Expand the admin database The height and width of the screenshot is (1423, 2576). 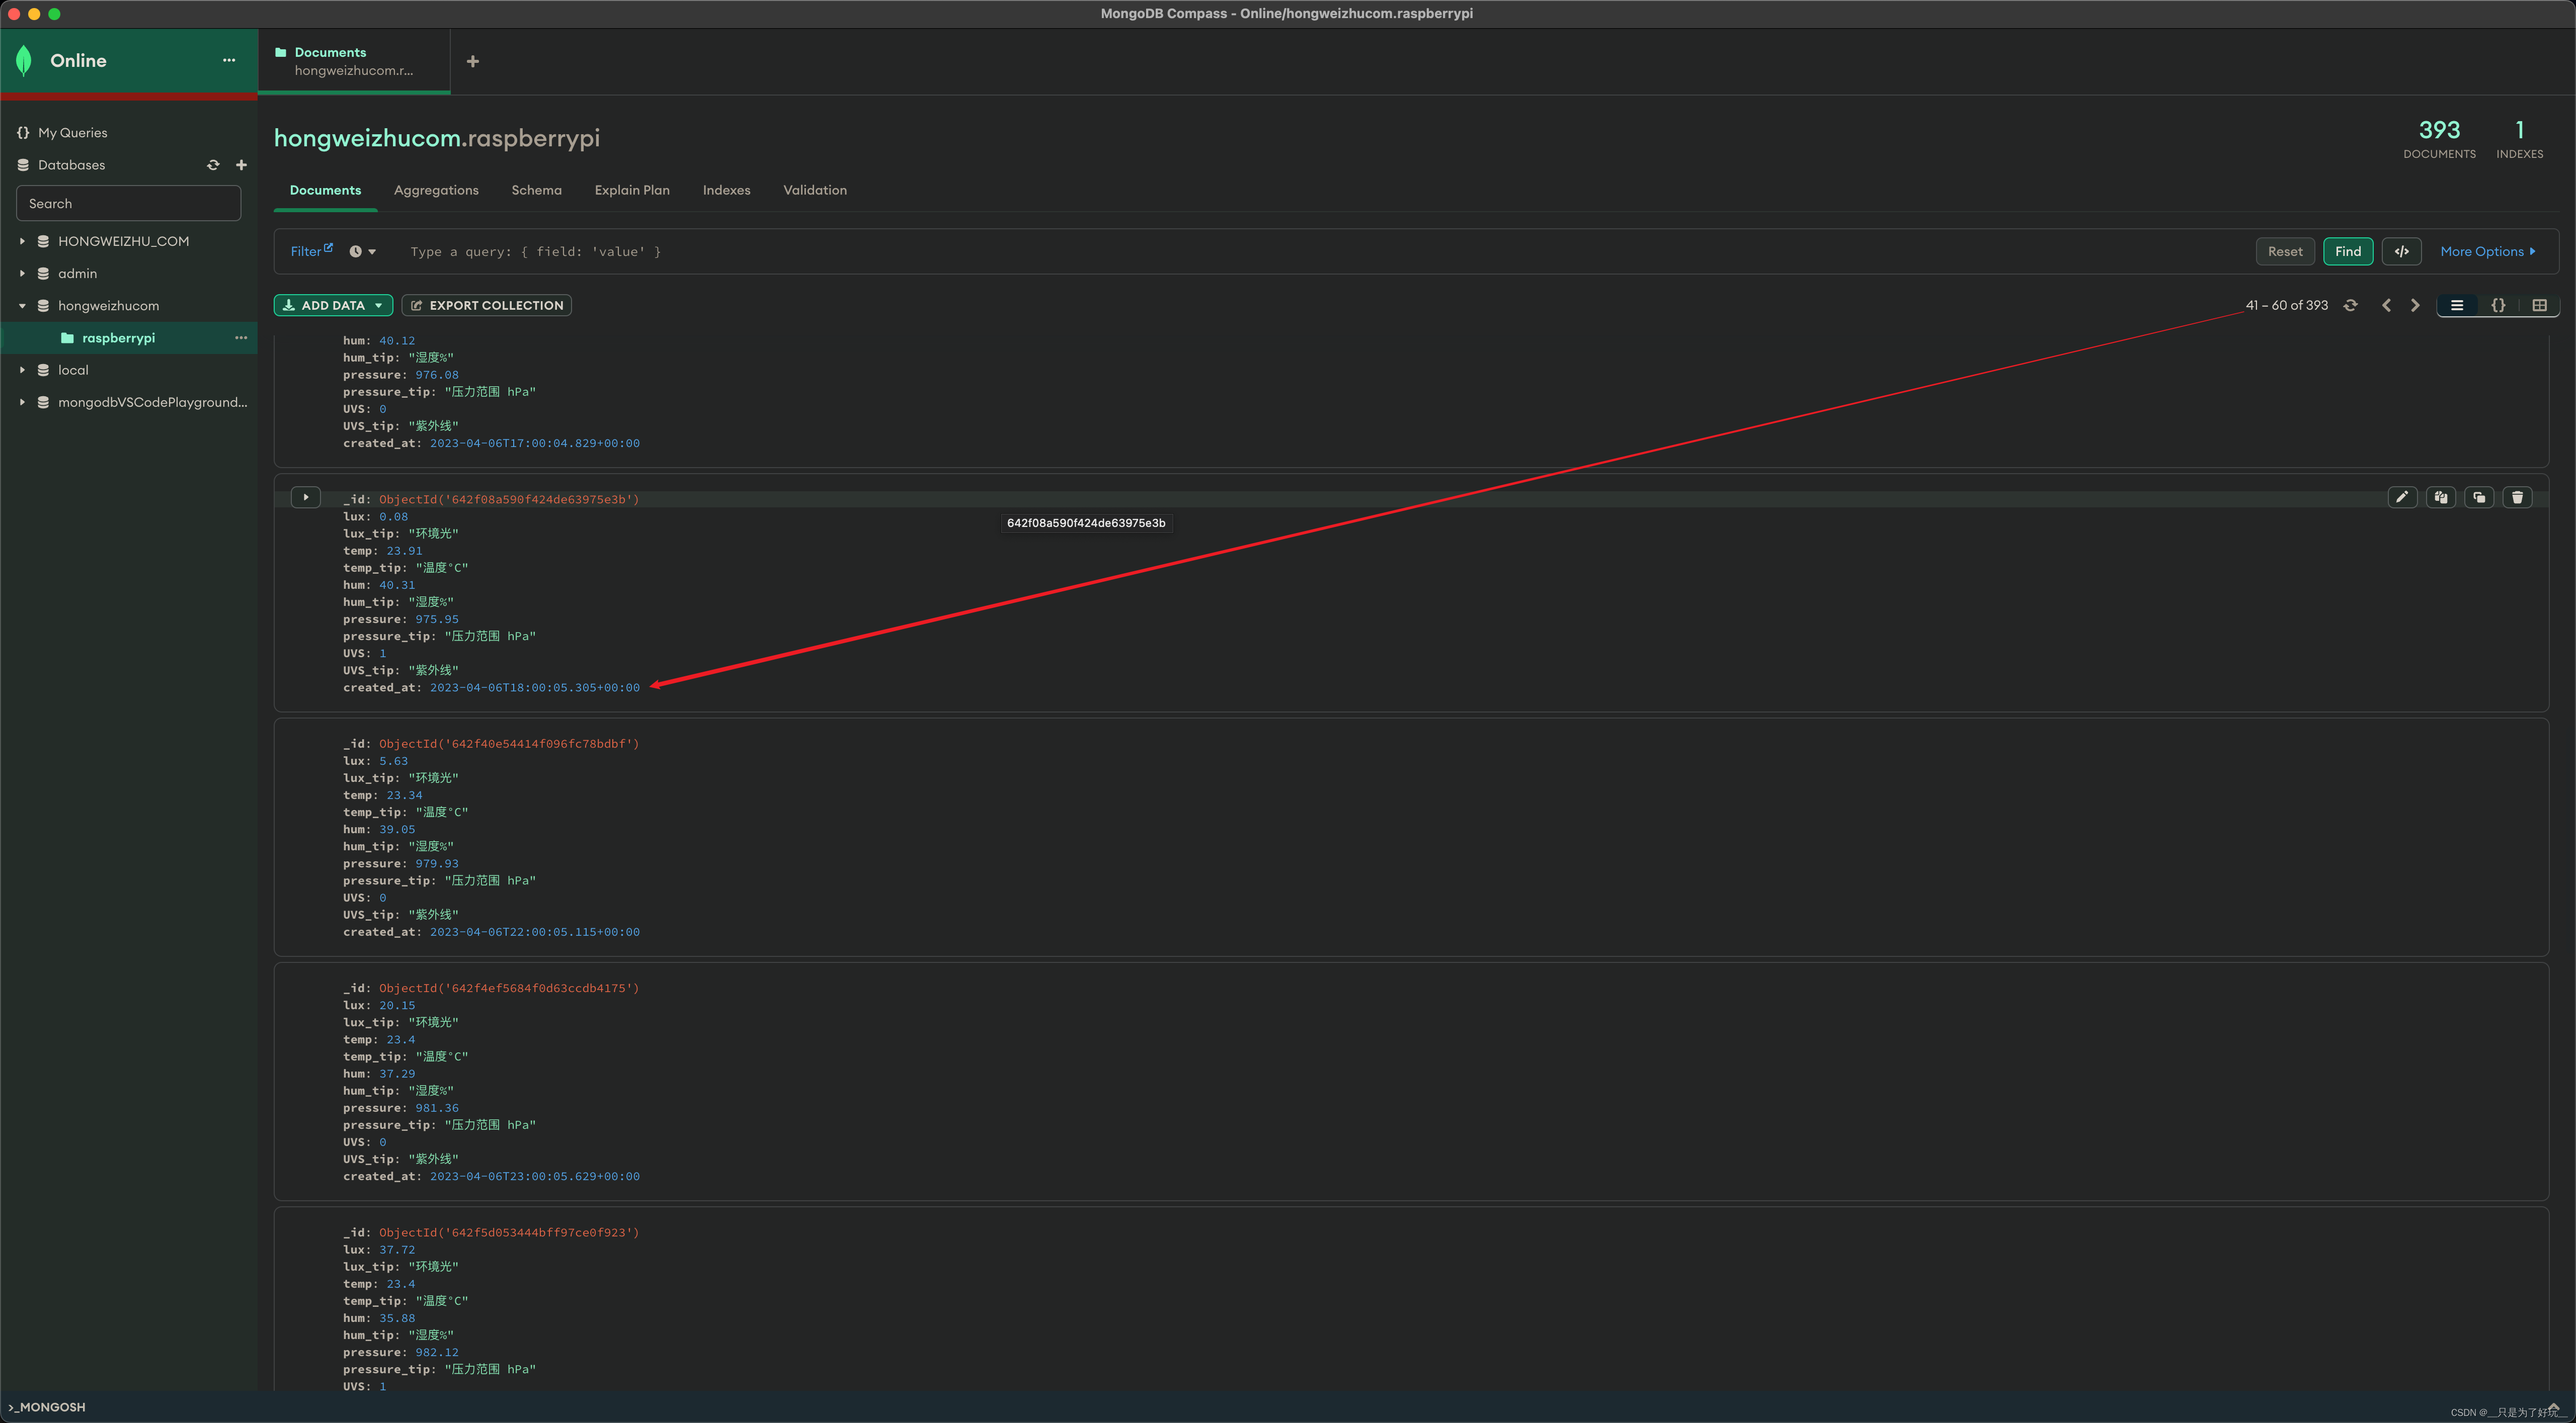click(x=22, y=273)
